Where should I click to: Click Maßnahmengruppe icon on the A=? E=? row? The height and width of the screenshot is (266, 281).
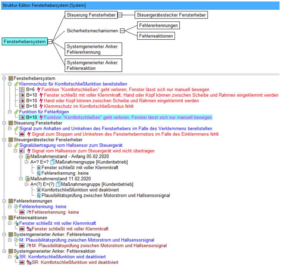coord(53,162)
